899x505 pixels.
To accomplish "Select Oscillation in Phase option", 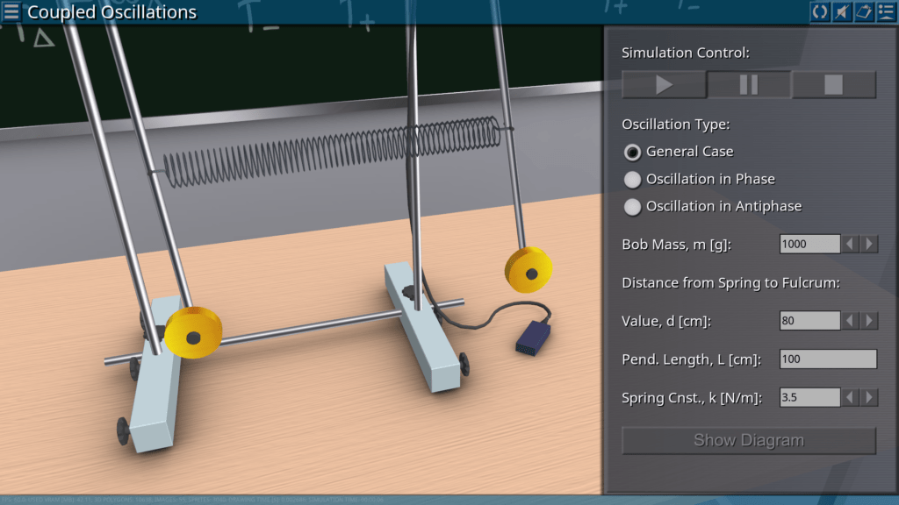I will tap(632, 180).
